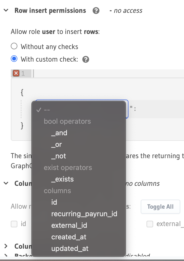Choose the id column in the dropdown
Image resolution: width=184 pixels, height=261 pixels.
click(x=54, y=202)
